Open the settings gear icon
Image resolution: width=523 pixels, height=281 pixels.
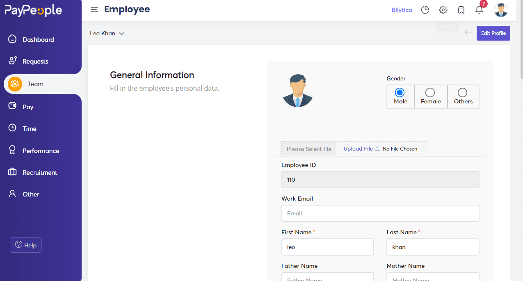point(443,10)
